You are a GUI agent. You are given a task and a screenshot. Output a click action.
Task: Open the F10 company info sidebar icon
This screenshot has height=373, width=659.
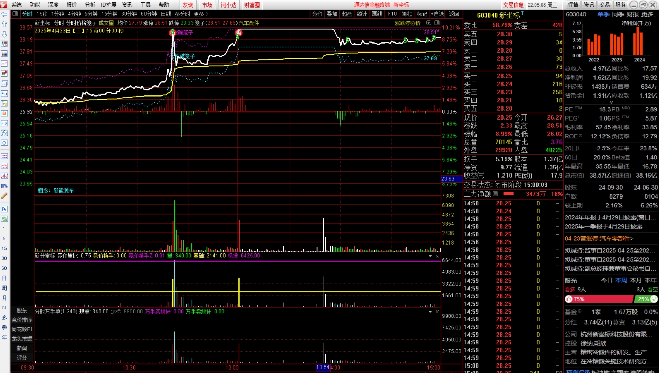4,93
